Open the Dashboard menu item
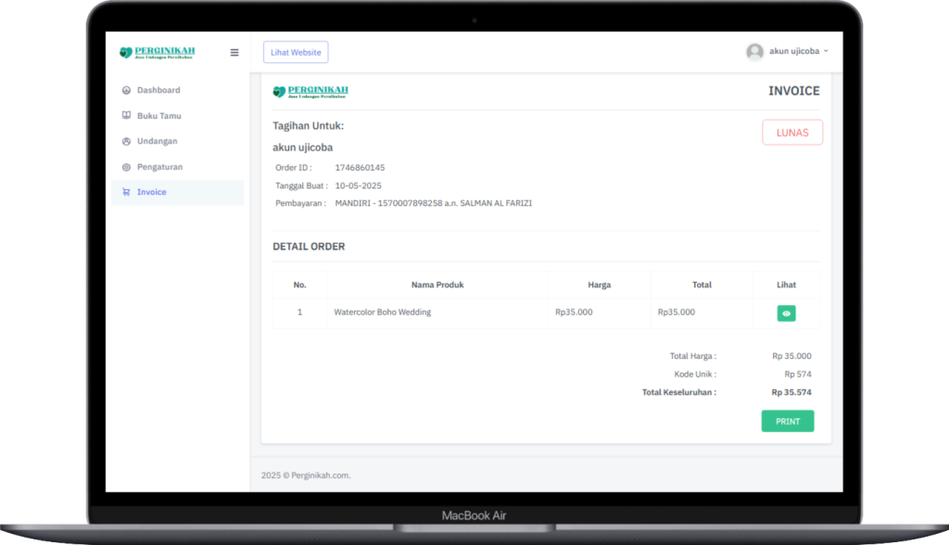 point(177,90)
